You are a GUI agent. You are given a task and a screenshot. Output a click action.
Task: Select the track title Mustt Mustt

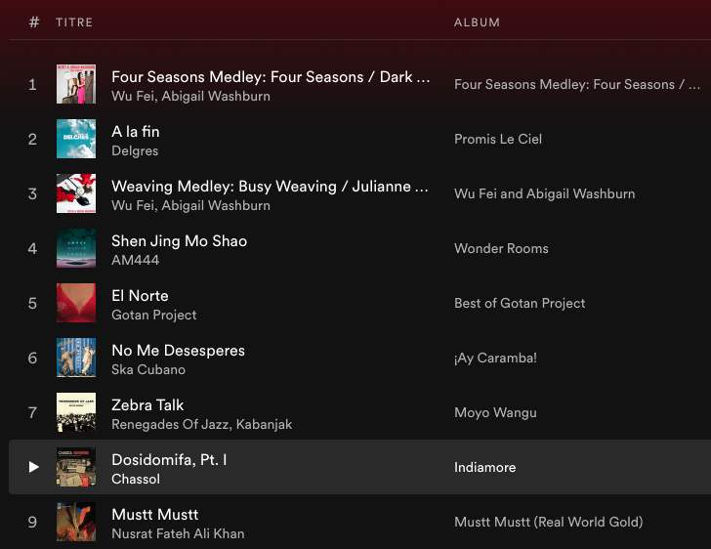(154, 515)
